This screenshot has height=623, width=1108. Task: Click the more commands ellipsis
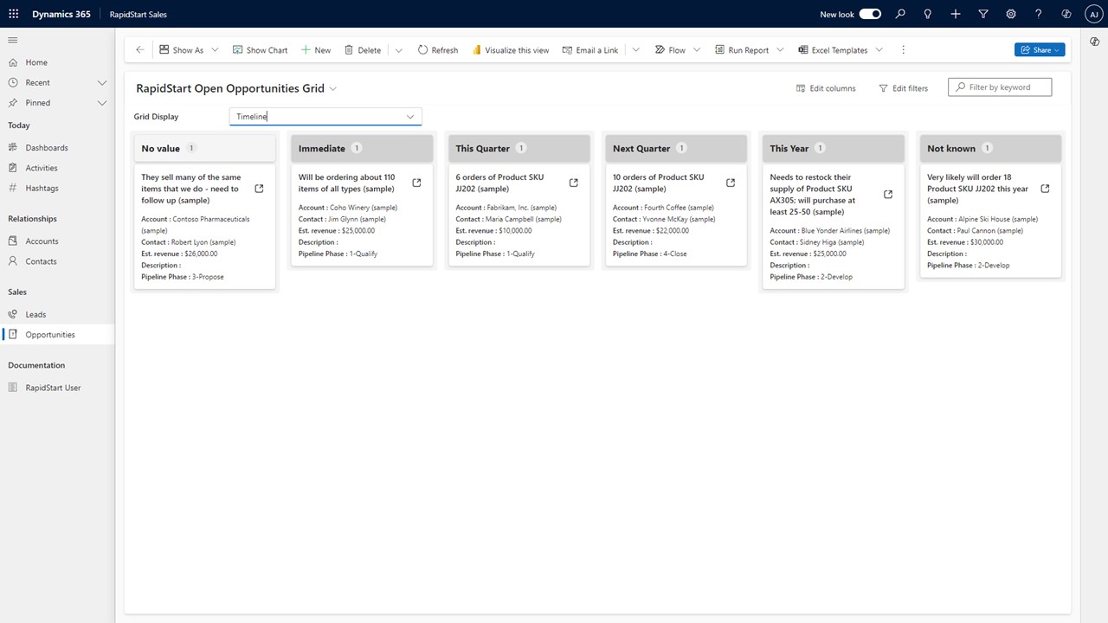click(x=903, y=50)
